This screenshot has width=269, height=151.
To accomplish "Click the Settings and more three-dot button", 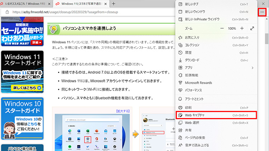I will click(x=262, y=12).
